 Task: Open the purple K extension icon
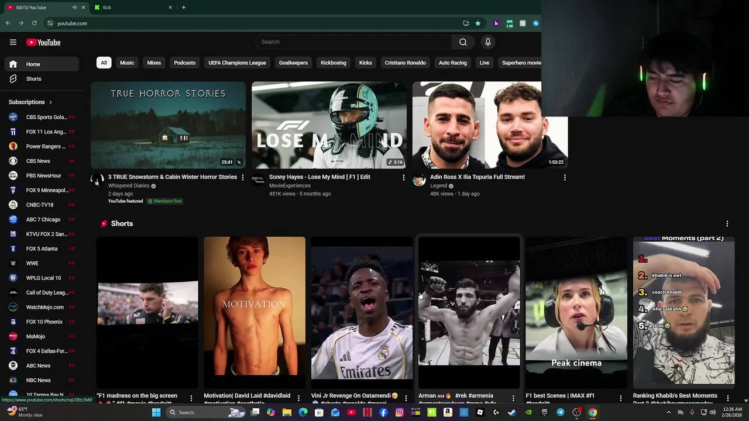pyautogui.click(x=496, y=23)
